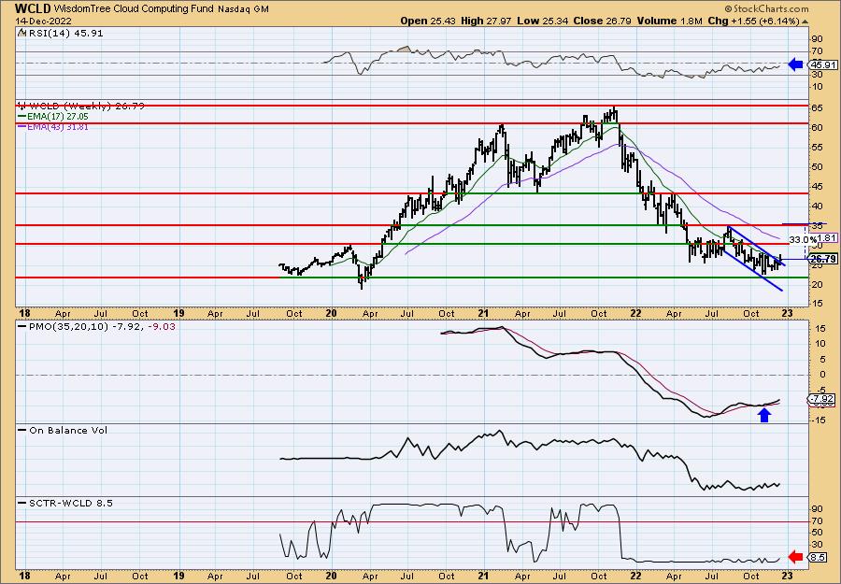Click the On Balance Vol panel label
The image size is (841, 584).
[68, 430]
